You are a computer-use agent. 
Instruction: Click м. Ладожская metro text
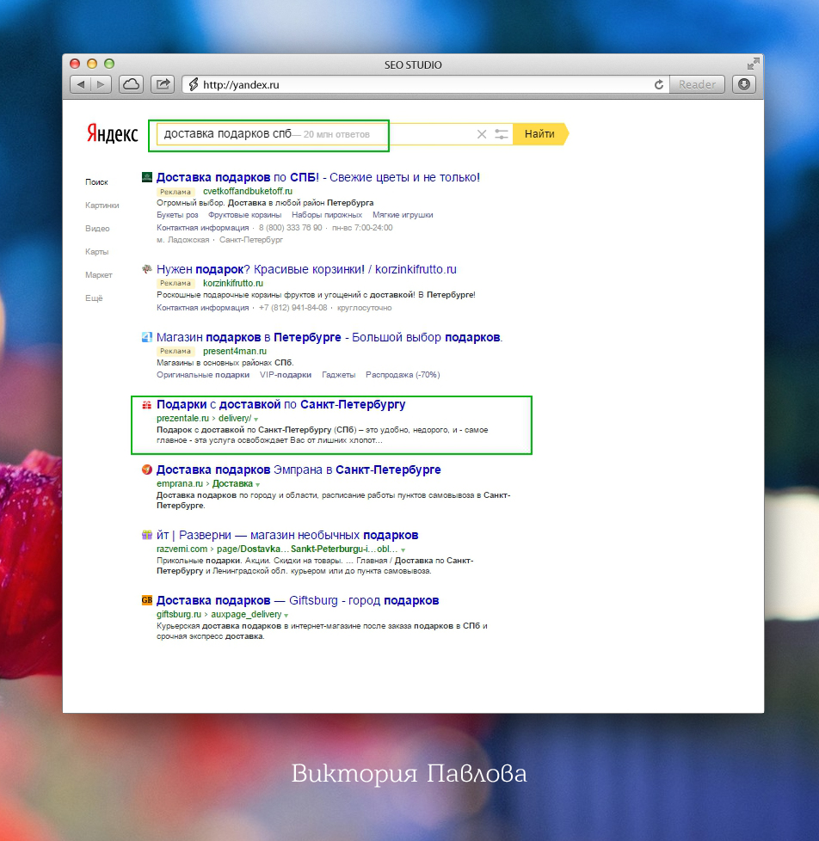click(x=182, y=240)
